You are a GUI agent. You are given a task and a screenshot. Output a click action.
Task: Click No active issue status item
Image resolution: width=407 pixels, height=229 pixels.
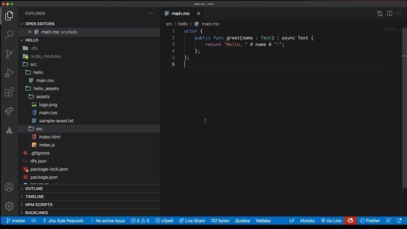coord(107,221)
